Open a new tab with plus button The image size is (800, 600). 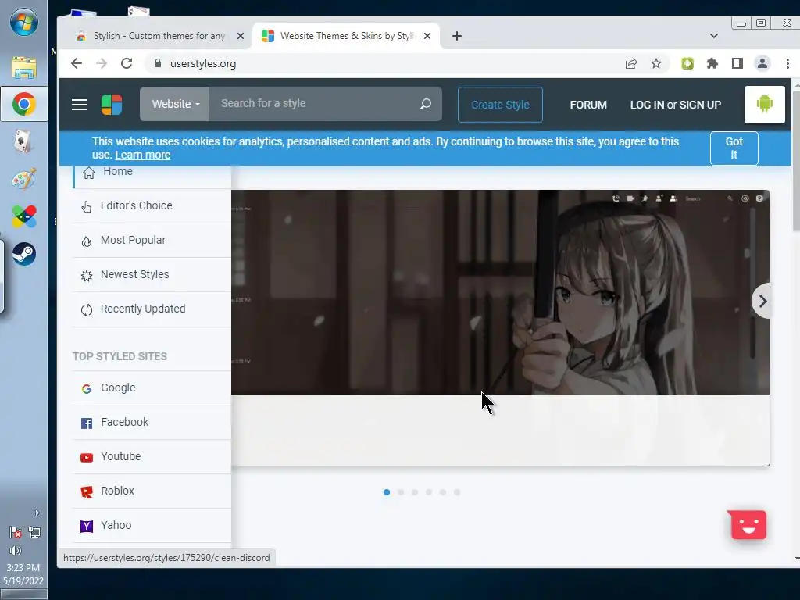click(456, 36)
